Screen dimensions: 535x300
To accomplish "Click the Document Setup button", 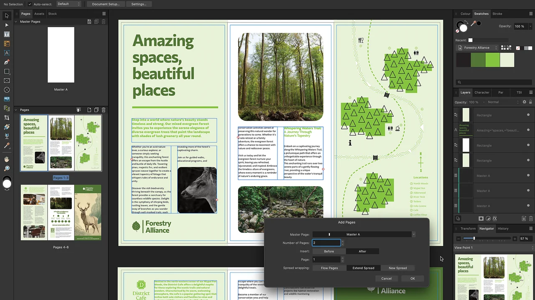I will click(x=106, y=4).
